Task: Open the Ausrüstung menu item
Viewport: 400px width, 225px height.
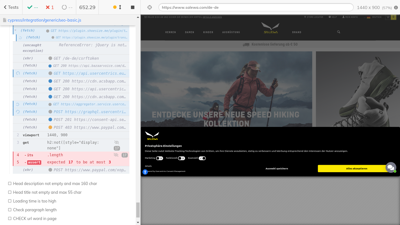Action: [231, 32]
